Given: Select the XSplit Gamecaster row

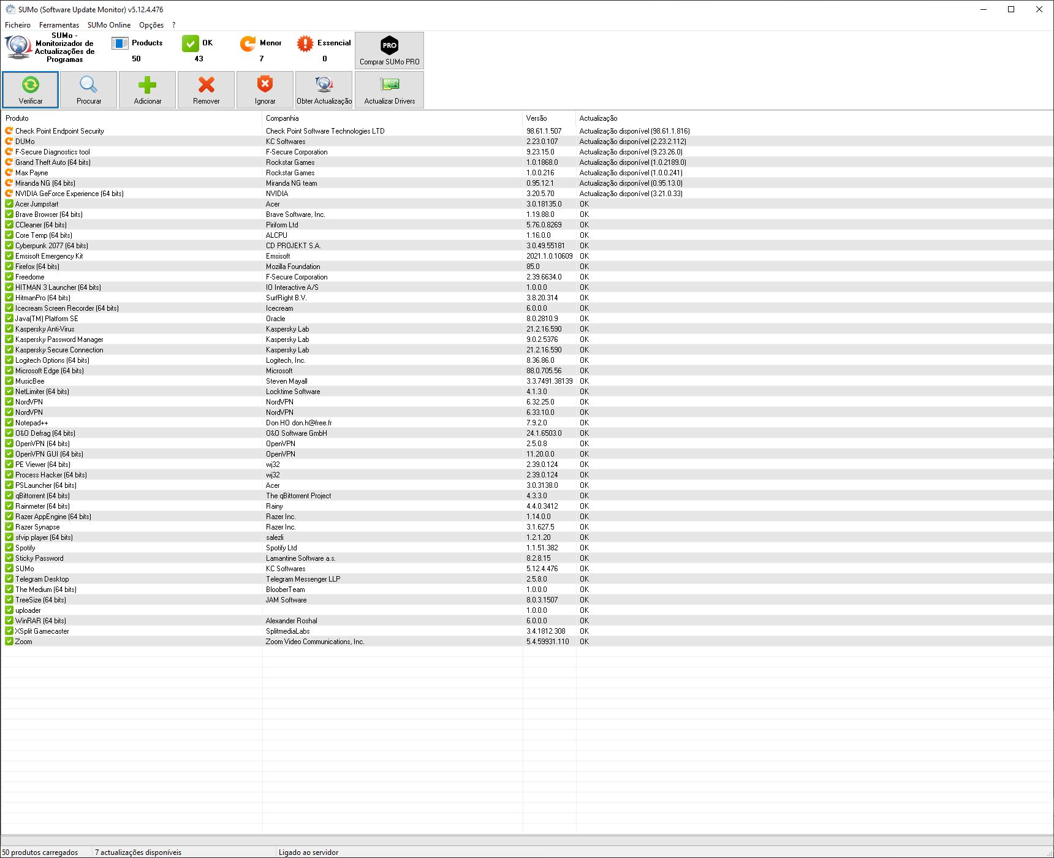Looking at the screenshot, I should click(x=527, y=631).
